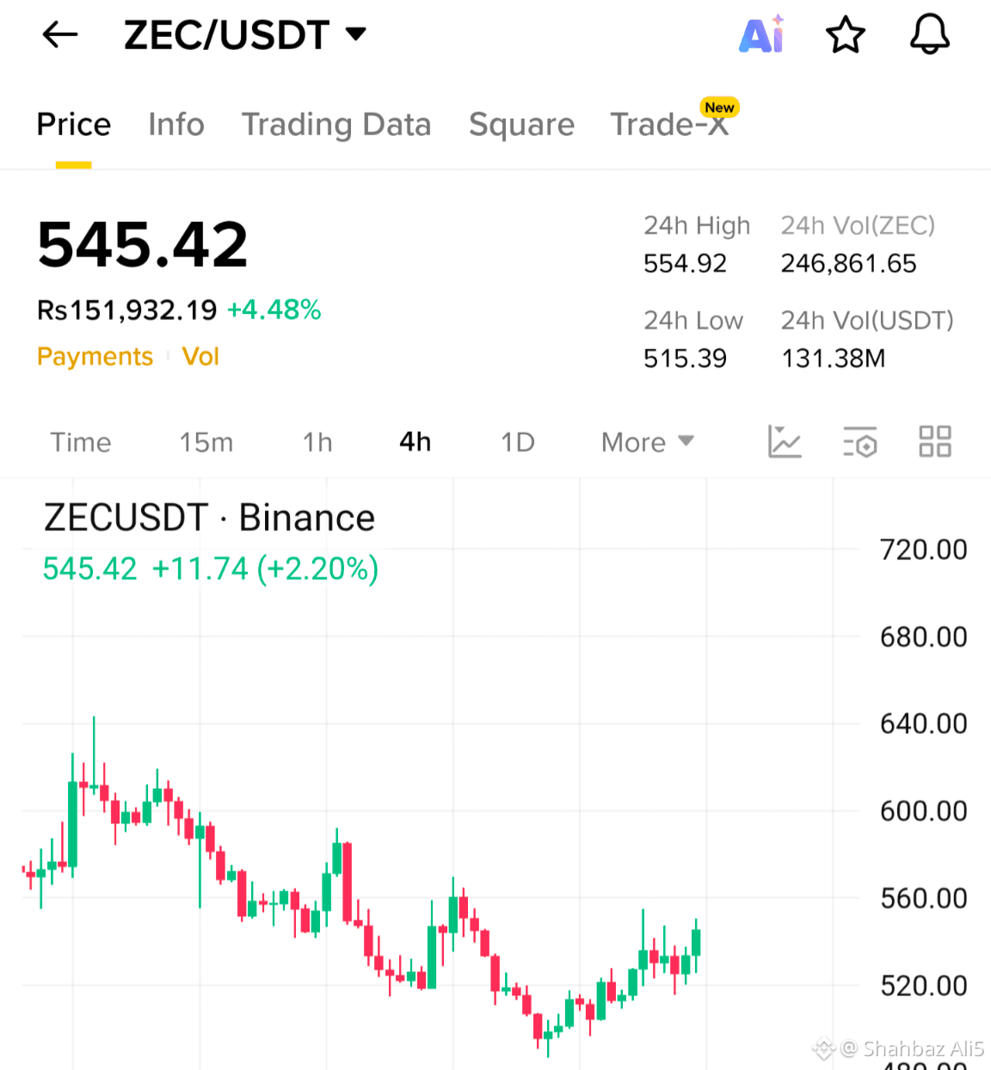This screenshot has height=1070, width=991.
Task: Tap the 520.00 price axis label
Action: coord(923,986)
